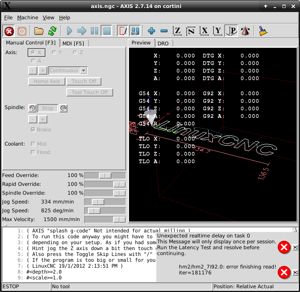Pause program execution
Viewport: 300px width, 292px height.
coord(95,31)
